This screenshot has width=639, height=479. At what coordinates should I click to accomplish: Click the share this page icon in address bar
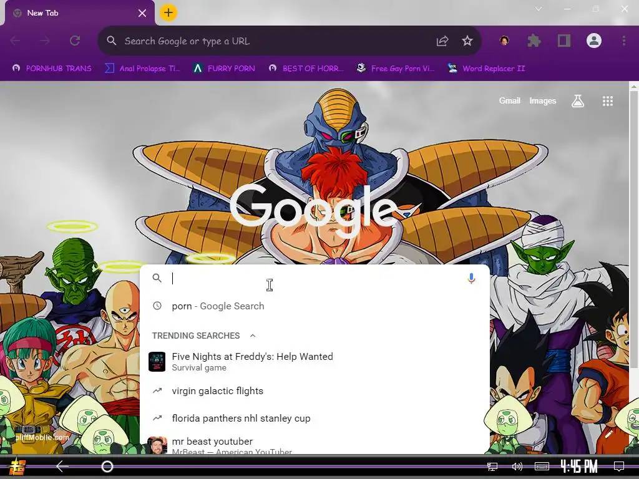pos(442,41)
